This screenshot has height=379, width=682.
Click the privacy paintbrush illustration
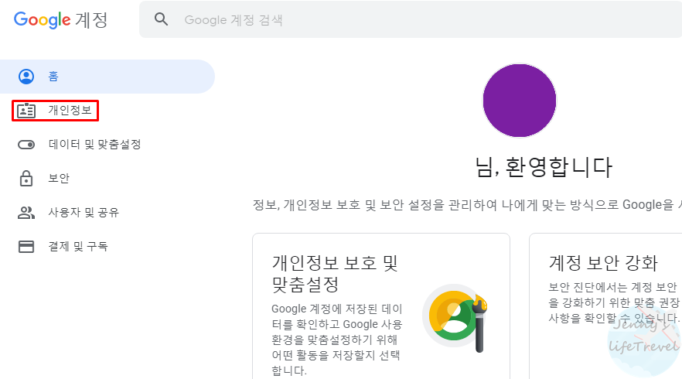455,318
